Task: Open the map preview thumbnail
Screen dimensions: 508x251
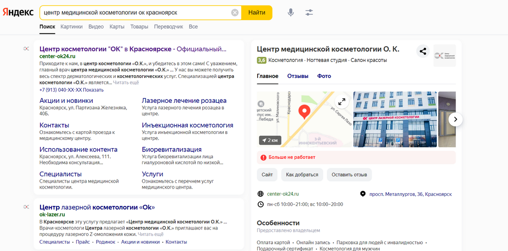Action: [x=304, y=119]
